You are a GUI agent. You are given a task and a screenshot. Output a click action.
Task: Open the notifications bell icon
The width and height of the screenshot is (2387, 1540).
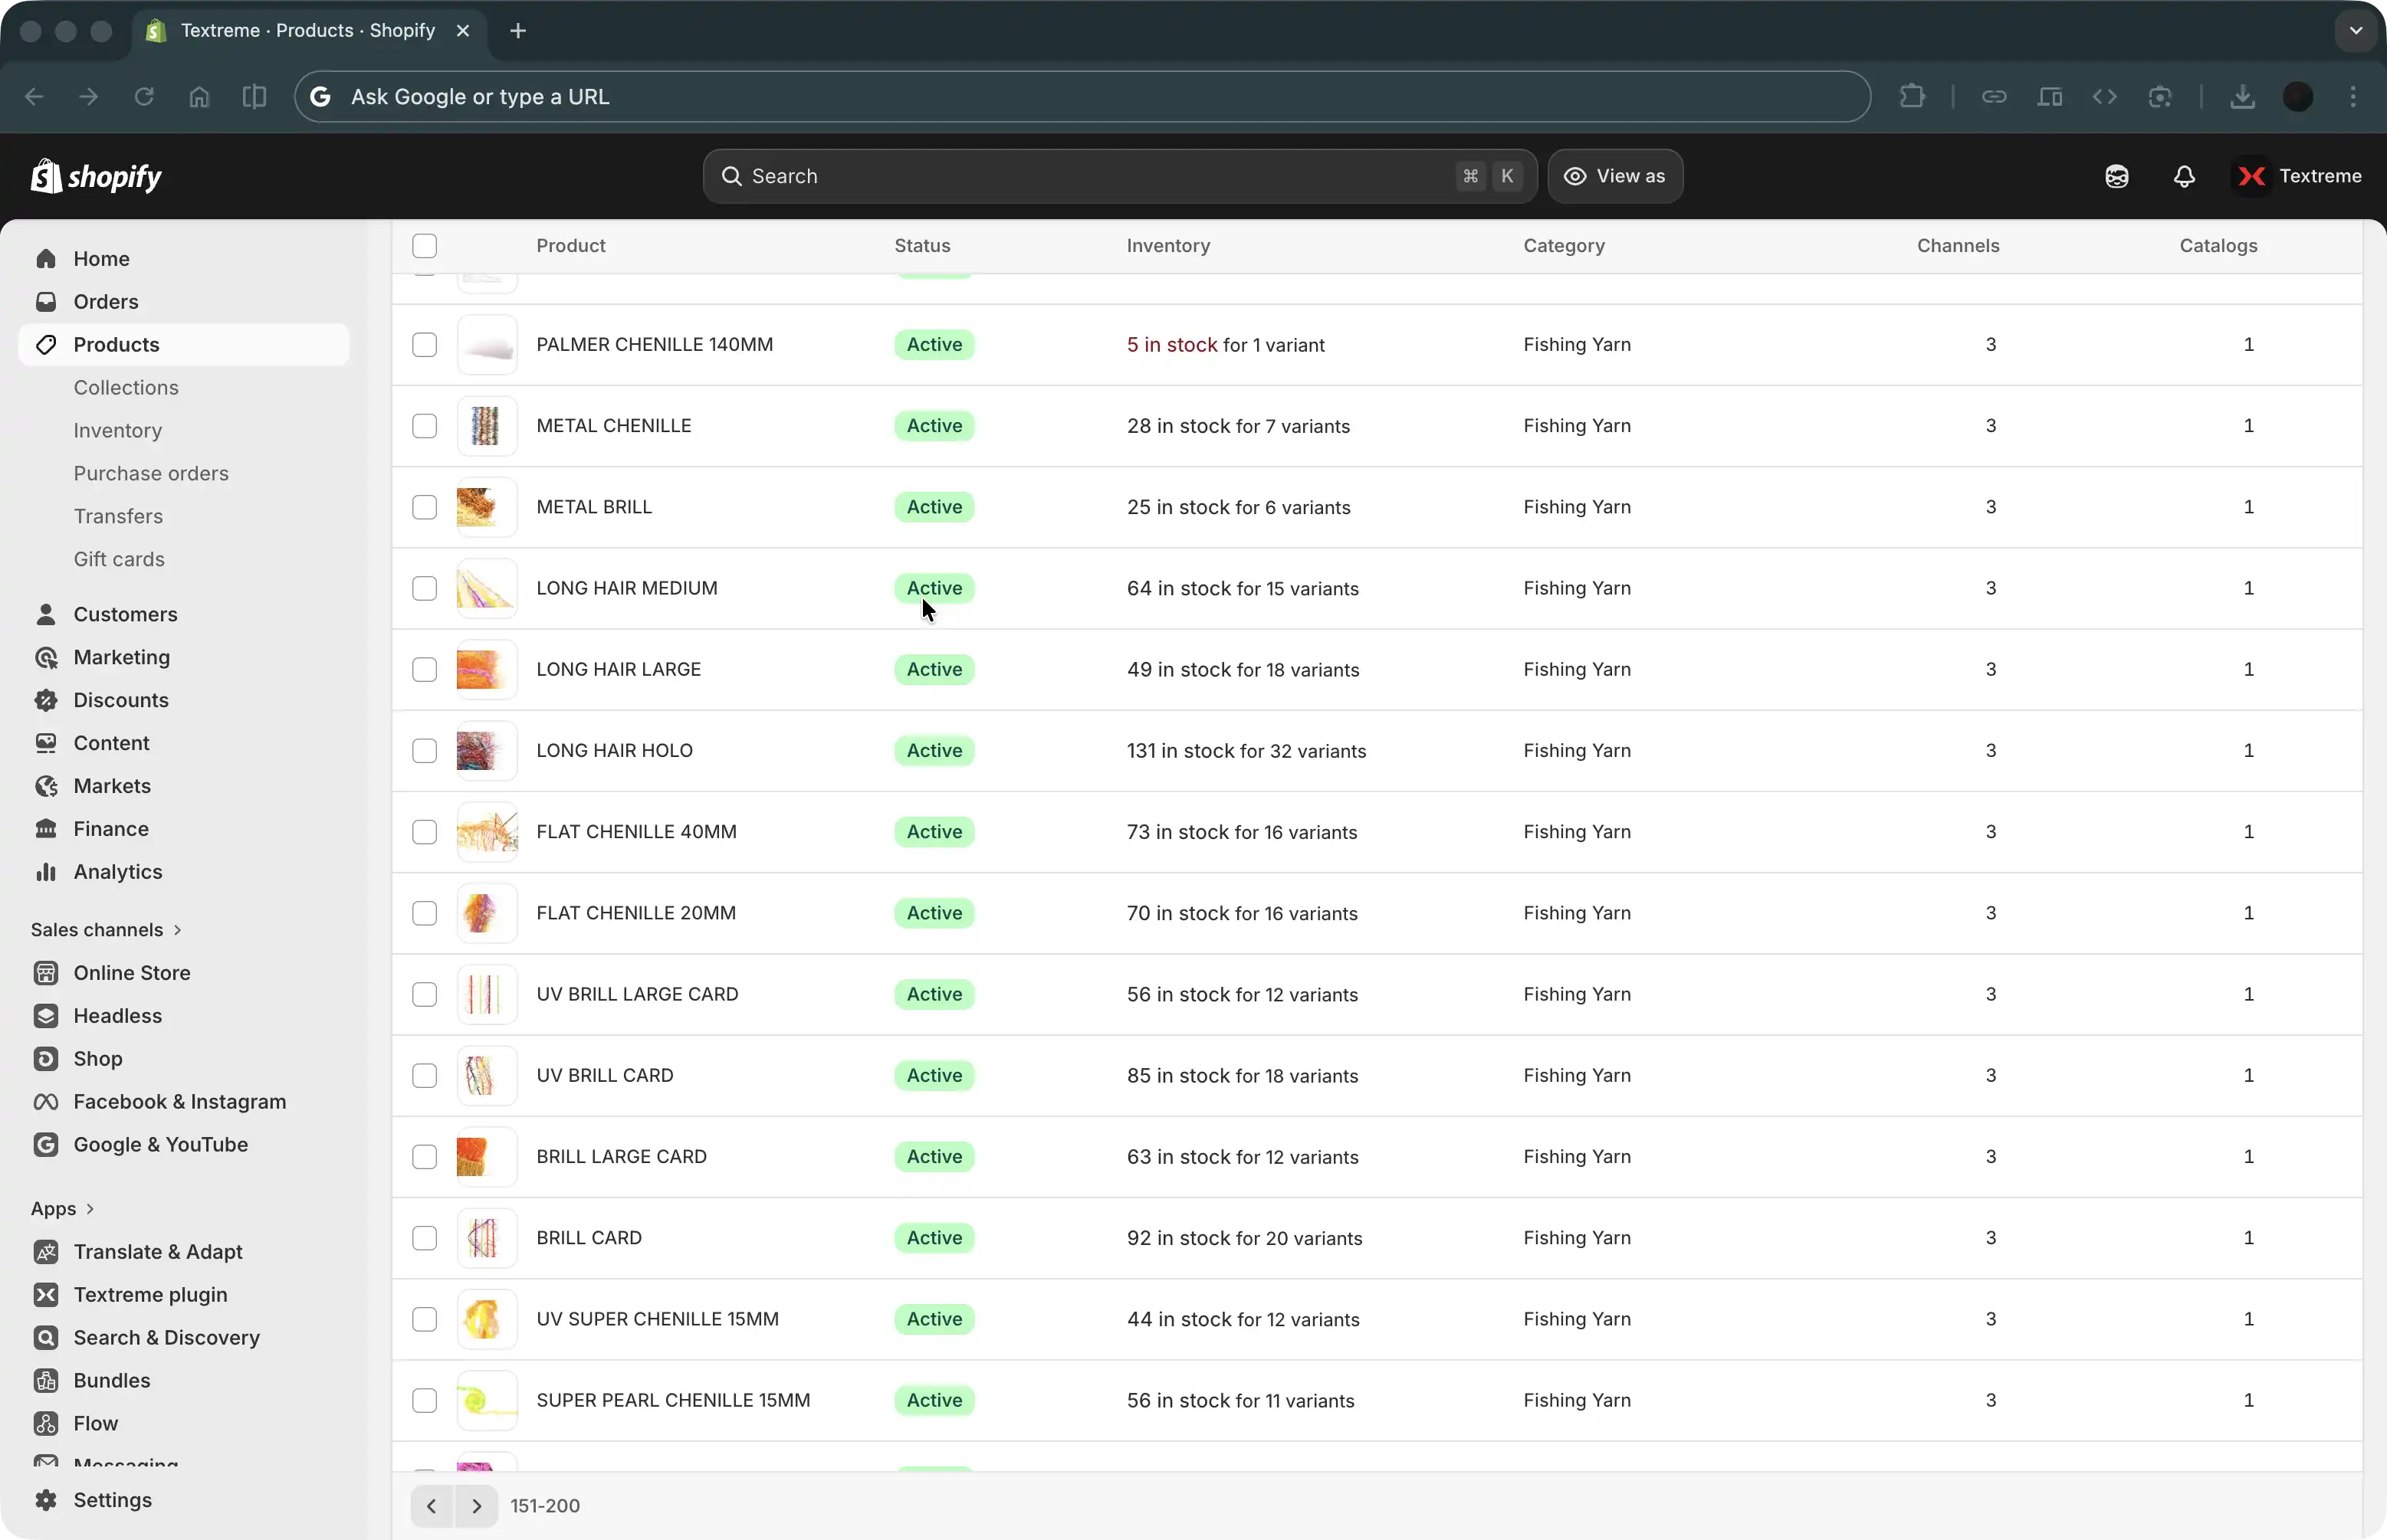click(2184, 176)
